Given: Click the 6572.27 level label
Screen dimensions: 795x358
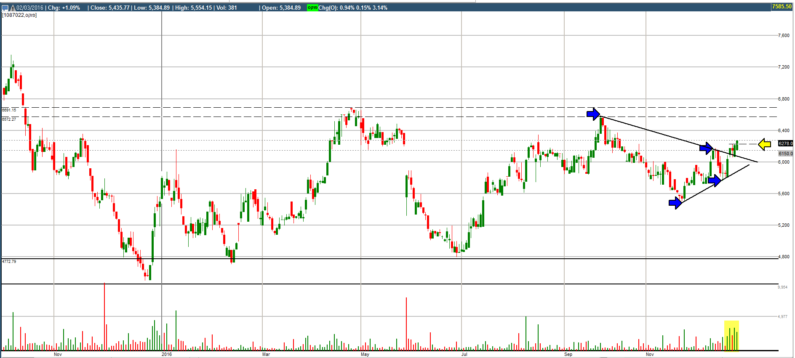Looking at the screenshot, I should [9, 119].
